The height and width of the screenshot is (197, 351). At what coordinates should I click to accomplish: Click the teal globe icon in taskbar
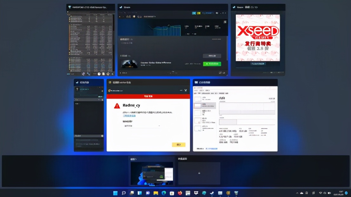click(204, 193)
